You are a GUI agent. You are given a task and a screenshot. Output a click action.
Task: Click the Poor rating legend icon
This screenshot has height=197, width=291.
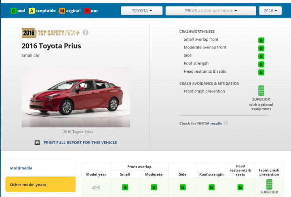pyautogui.click(x=87, y=11)
